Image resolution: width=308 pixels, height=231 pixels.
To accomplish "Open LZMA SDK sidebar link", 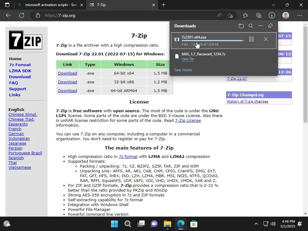I will click(20, 71).
